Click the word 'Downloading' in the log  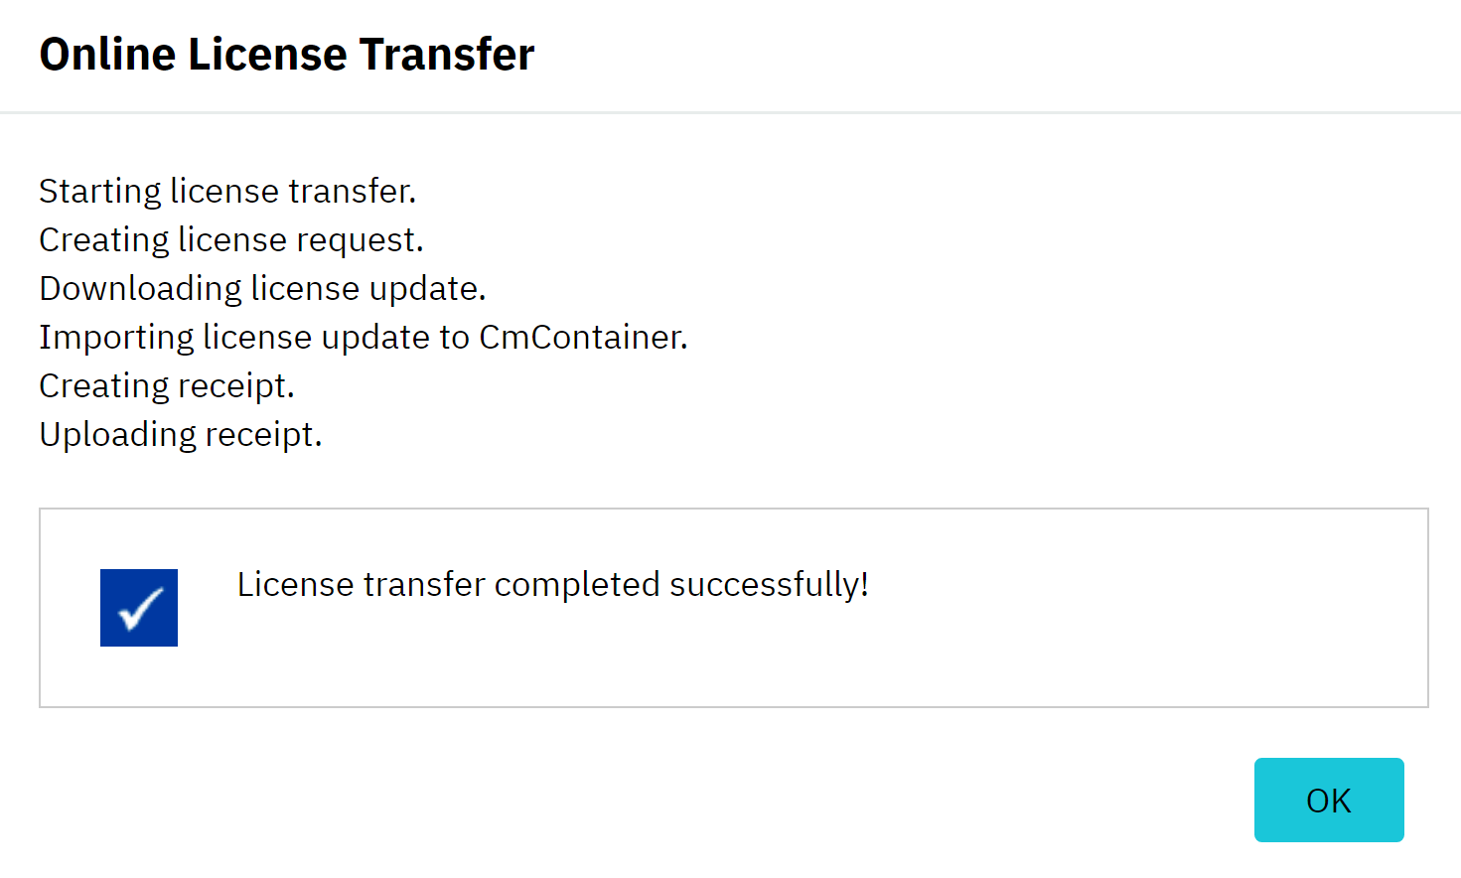click(x=140, y=288)
